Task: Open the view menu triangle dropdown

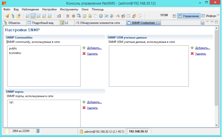Action: [x=207, y=22]
